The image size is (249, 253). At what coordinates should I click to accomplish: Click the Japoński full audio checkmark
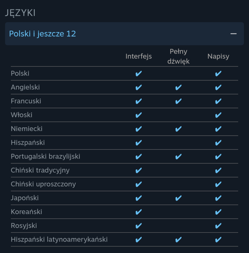[178, 198]
